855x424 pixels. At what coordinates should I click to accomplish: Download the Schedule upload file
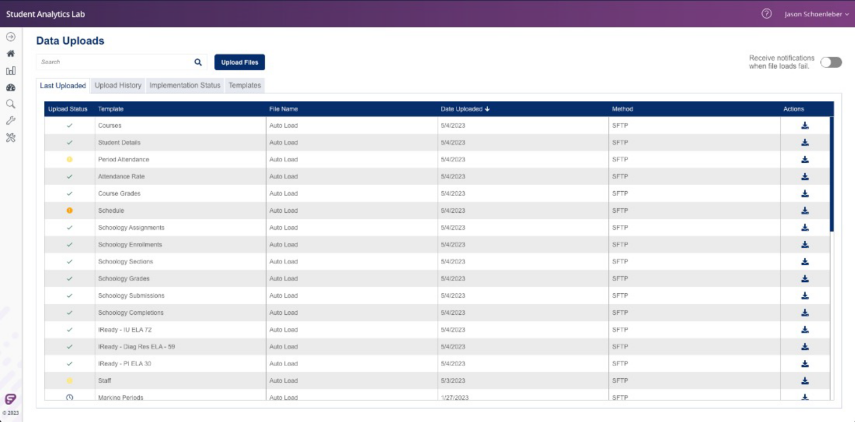(x=805, y=211)
